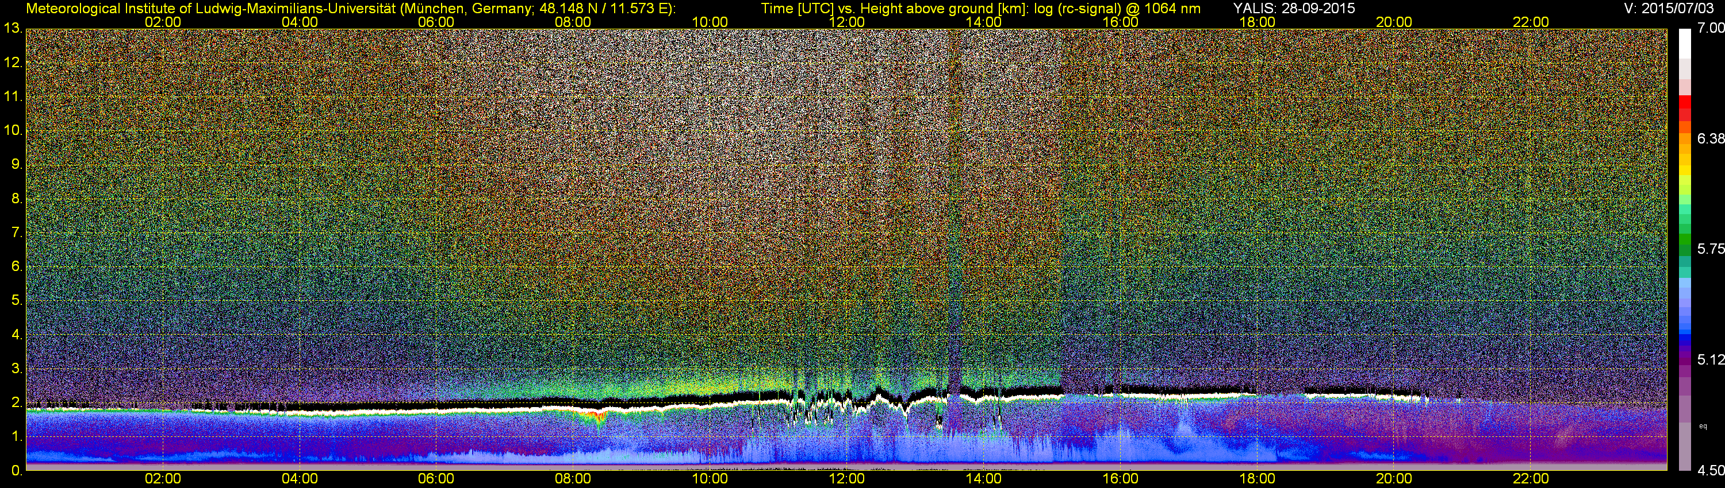Click the 11 km height axis label

[x=13, y=97]
